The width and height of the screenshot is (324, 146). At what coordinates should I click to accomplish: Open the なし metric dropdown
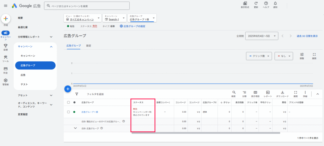click(284, 56)
